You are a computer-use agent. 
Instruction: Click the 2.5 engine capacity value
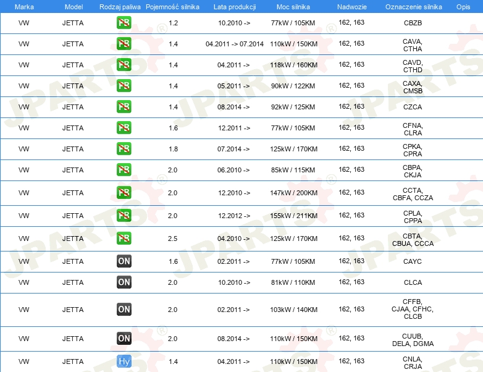(172, 239)
